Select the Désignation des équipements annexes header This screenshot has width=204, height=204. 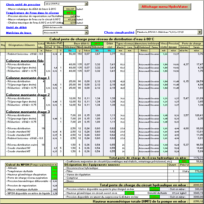[x=116, y=165]
